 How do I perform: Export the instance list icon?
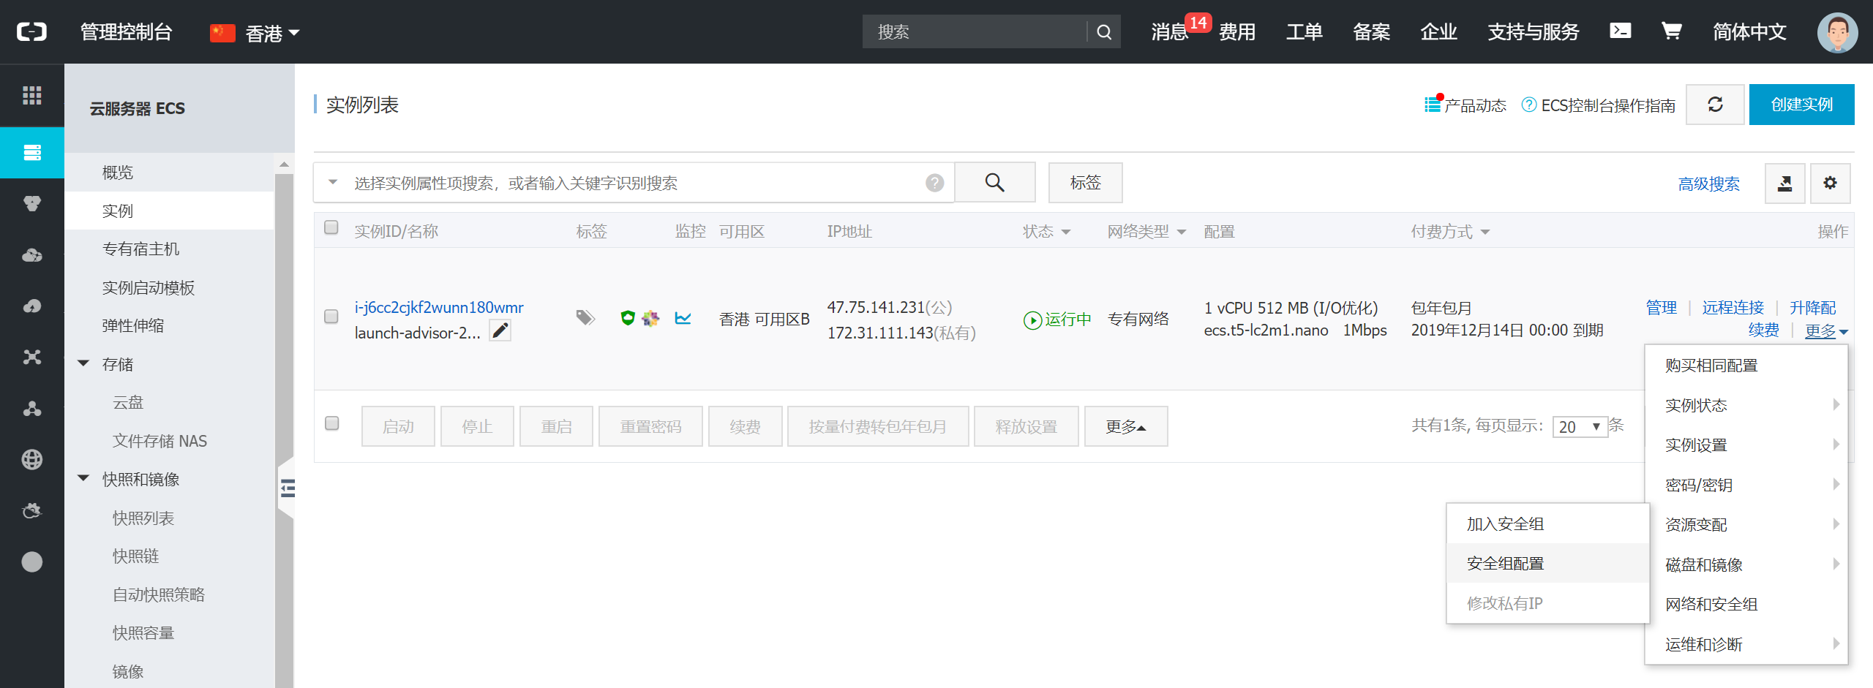(1784, 183)
